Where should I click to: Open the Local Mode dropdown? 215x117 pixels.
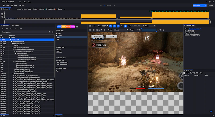pyautogui.click(x=200, y=5)
